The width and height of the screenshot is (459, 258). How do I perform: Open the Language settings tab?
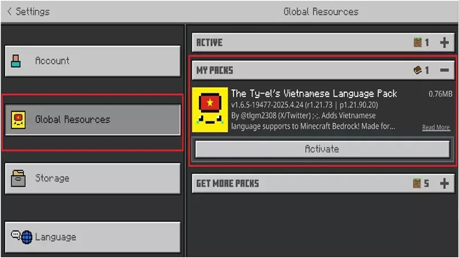[93, 237]
